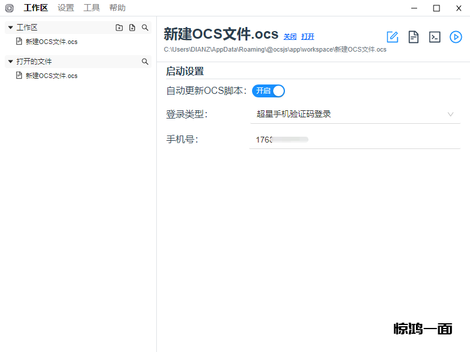Viewport: 470px width, 352px height.
Task: Click the OCS app logo in the title bar
Action: pyautogui.click(x=9, y=8)
